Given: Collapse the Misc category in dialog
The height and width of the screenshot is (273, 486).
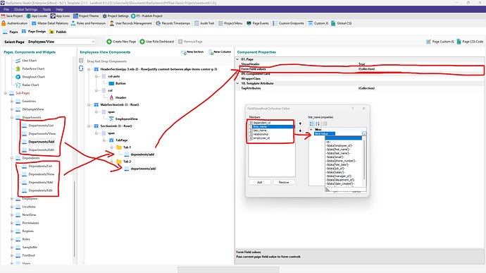Looking at the screenshot, I should tap(311, 130).
